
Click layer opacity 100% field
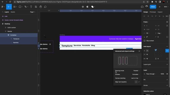(x=162, y=74)
